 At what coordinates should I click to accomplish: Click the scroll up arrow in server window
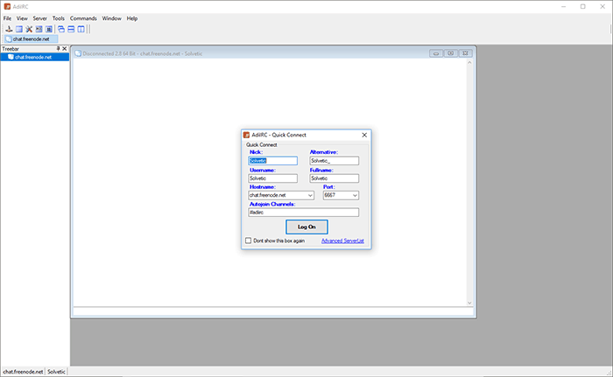coord(469,62)
